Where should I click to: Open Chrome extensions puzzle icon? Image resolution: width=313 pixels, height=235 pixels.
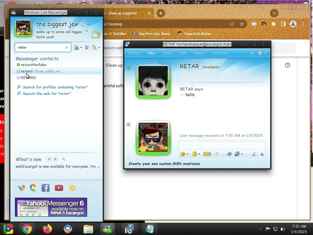[x=274, y=24]
